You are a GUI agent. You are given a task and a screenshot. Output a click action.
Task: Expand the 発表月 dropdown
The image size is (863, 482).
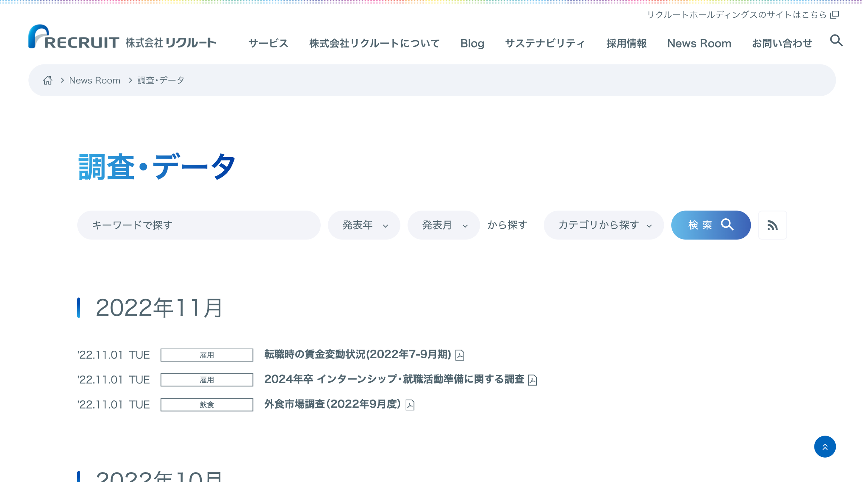[443, 225]
